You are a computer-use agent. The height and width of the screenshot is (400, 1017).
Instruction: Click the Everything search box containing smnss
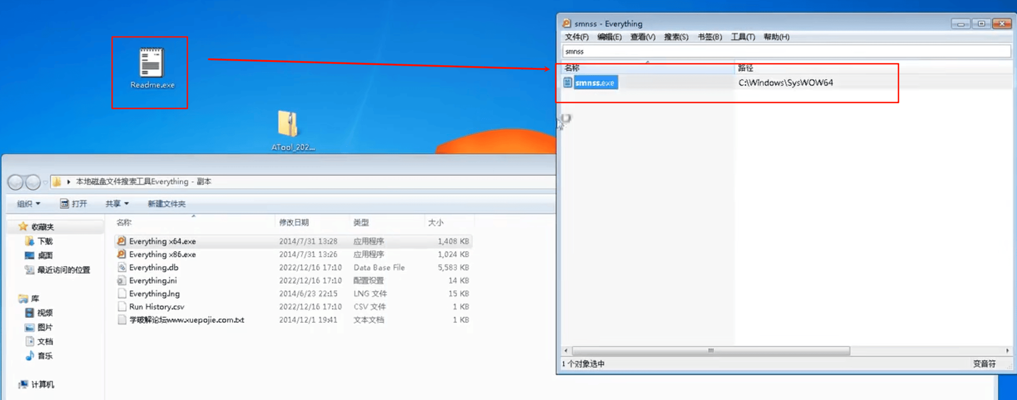[786, 51]
